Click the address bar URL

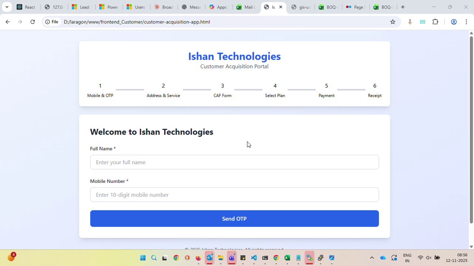click(x=137, y=22)
